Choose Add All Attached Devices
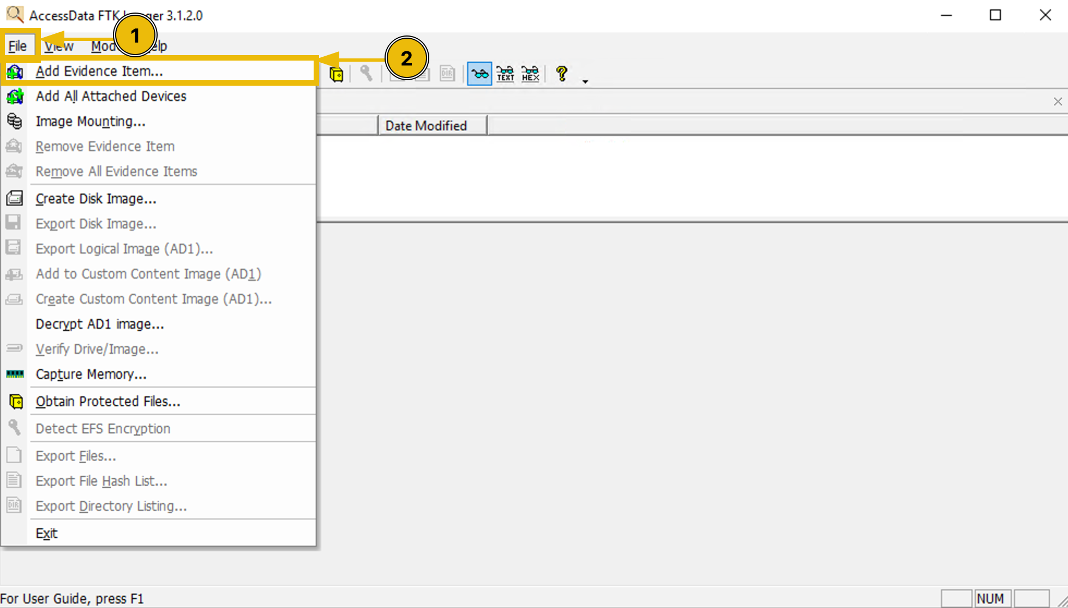Screen dimensions: 1068x608 click(158, 96)
